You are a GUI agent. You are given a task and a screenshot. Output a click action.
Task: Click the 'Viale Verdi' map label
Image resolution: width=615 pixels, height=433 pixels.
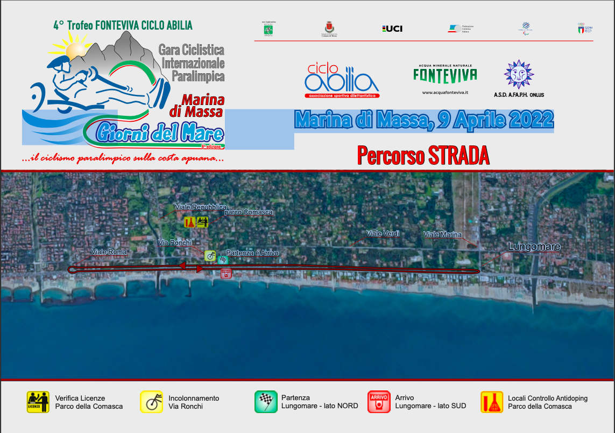pyautogui.click(x=383, y=234)
